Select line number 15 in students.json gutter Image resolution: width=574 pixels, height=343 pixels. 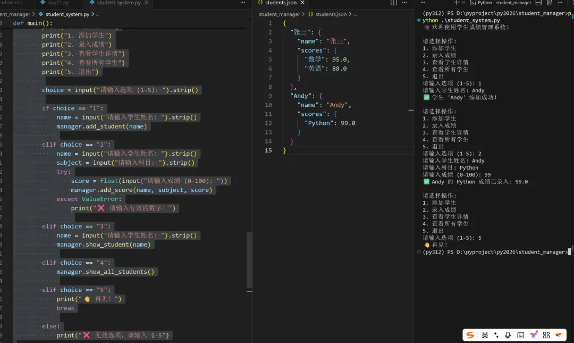pos(268,150)
